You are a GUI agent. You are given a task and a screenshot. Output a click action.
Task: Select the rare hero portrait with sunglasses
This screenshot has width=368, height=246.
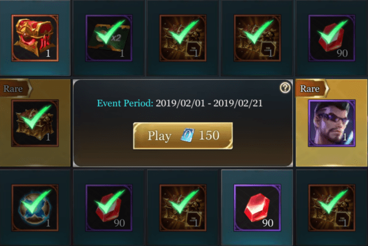tap(332, 123)
